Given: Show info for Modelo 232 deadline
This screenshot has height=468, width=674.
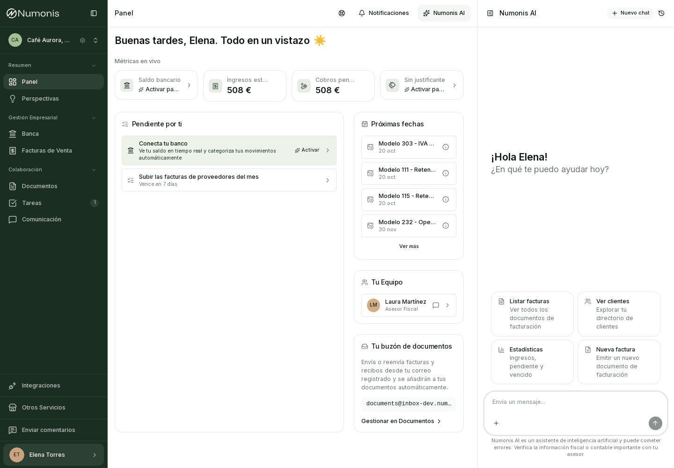Looking at the screenshot, I should pos(446,226).
